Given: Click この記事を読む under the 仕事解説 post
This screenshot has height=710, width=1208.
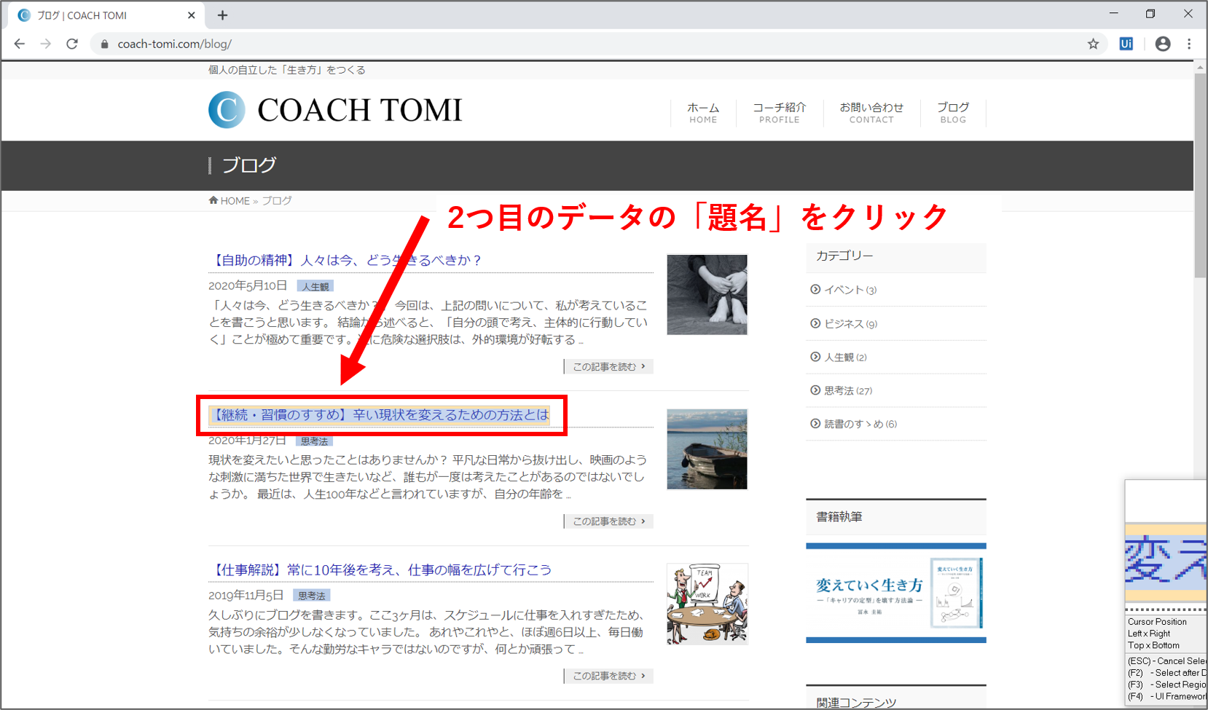Looking at the screenshot, I should click(608, 676).
